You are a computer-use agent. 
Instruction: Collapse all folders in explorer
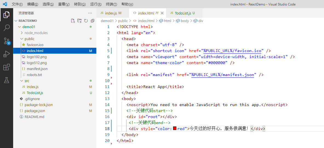pyautogui.click(x=92, y=21)
